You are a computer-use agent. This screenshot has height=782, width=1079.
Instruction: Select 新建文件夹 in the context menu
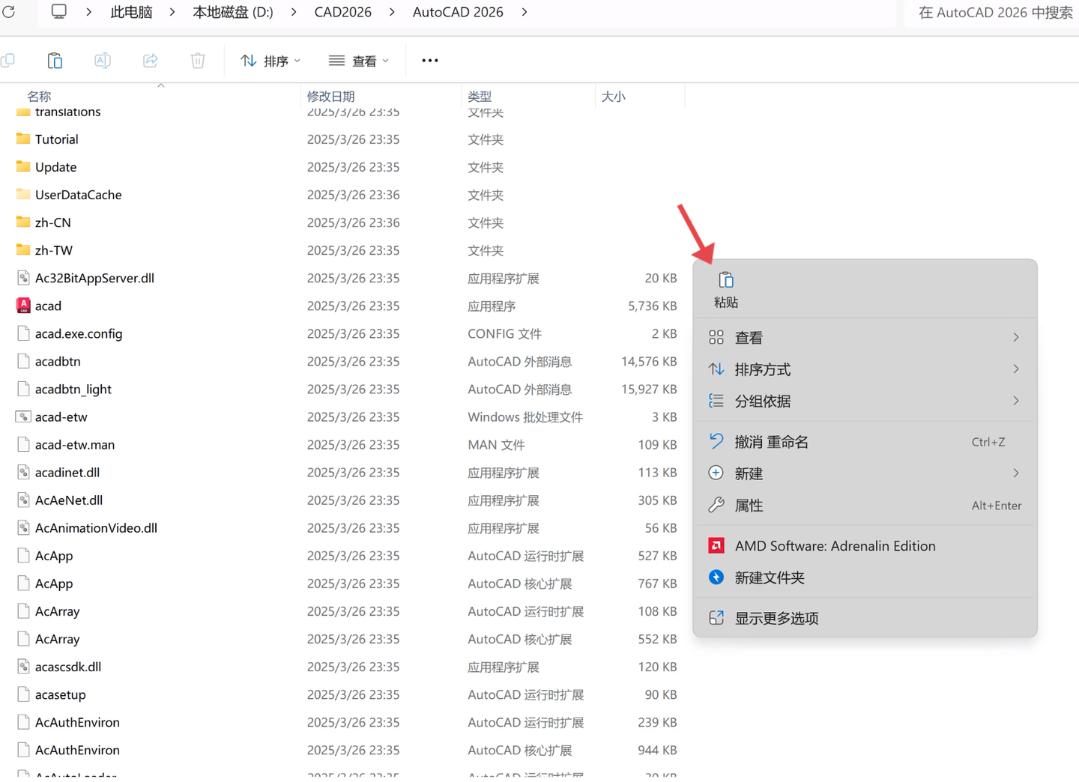tap(865, 578)
